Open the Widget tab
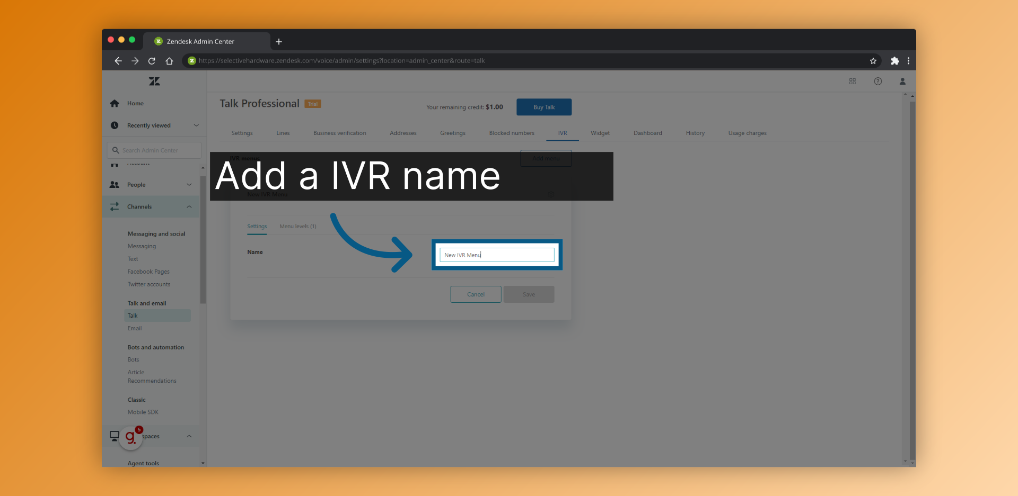 [600, 133]
